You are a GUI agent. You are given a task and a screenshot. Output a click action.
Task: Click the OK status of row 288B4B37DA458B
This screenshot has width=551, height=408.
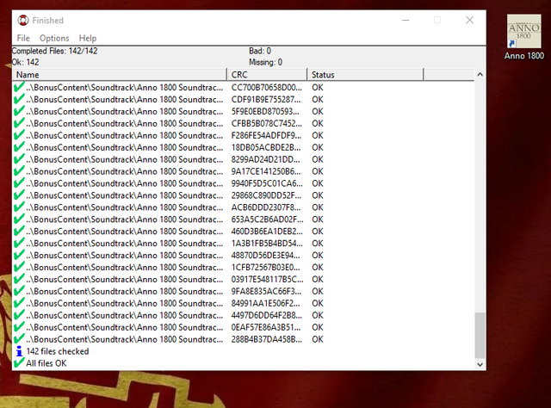pos(318,339)
